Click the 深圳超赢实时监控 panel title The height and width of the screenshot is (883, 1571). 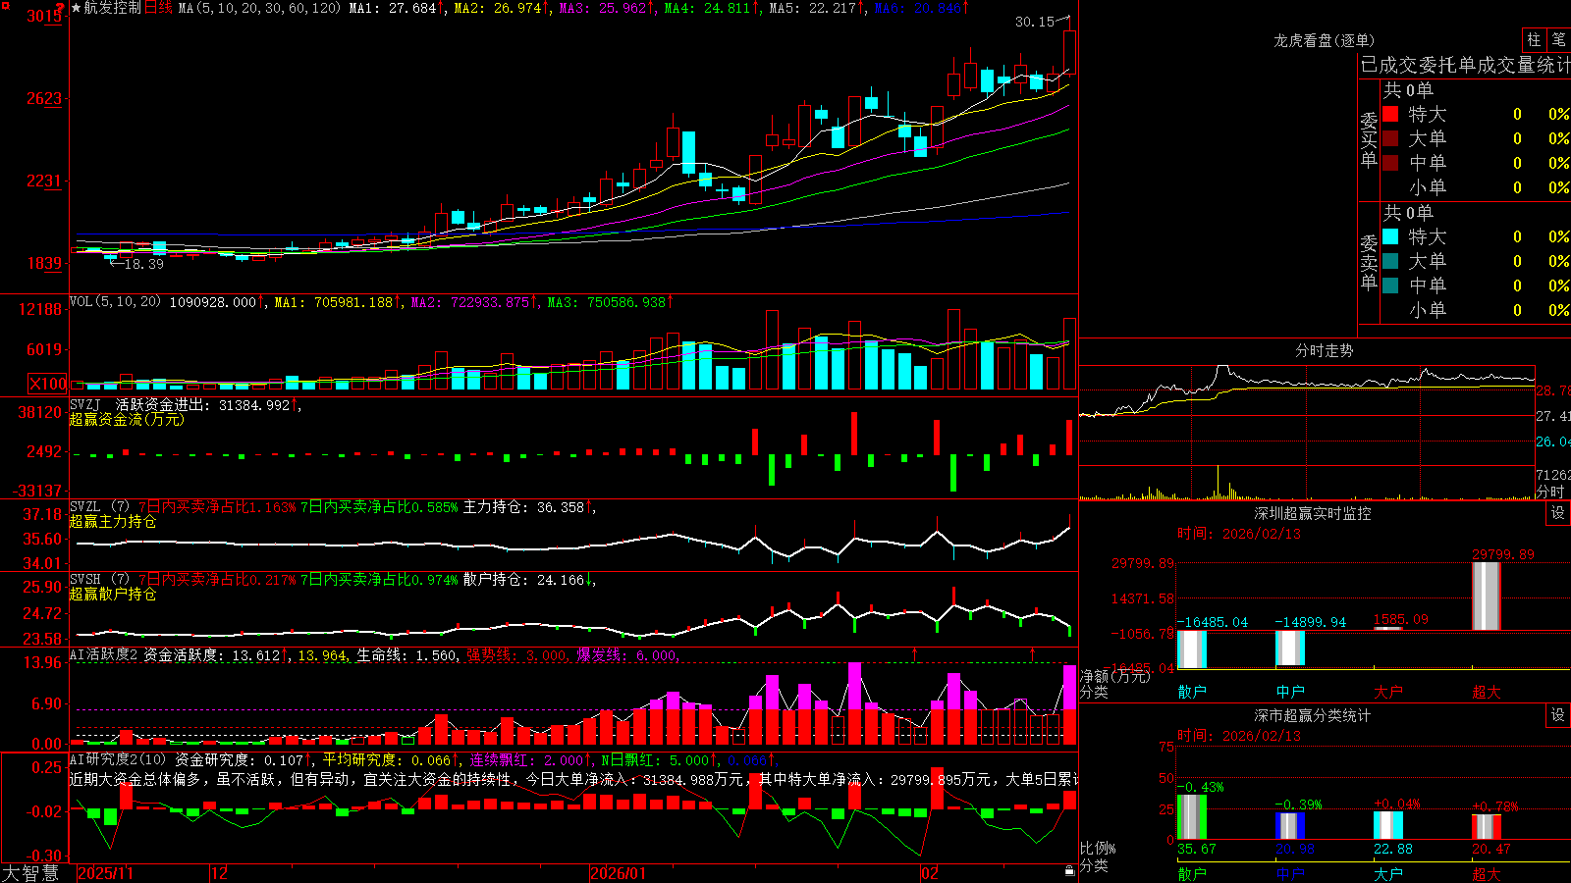click(1312, 513)
